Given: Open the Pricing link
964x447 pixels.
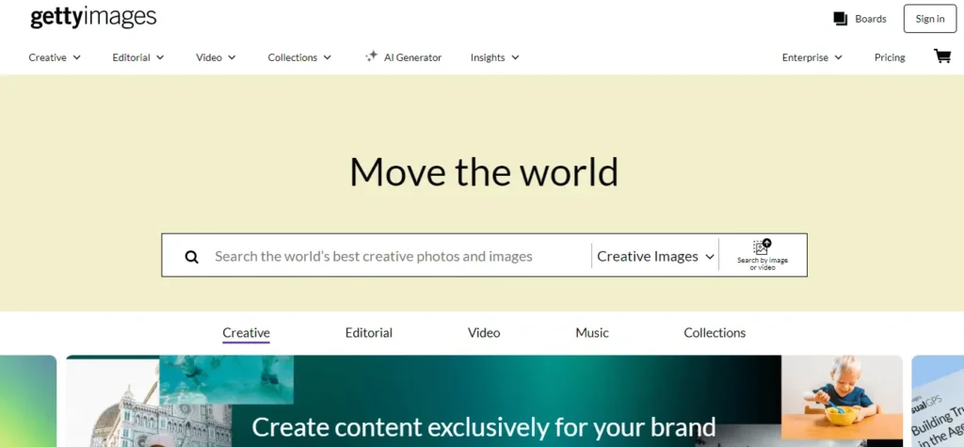Looking at the screenshot, I should tap(890, 57).
